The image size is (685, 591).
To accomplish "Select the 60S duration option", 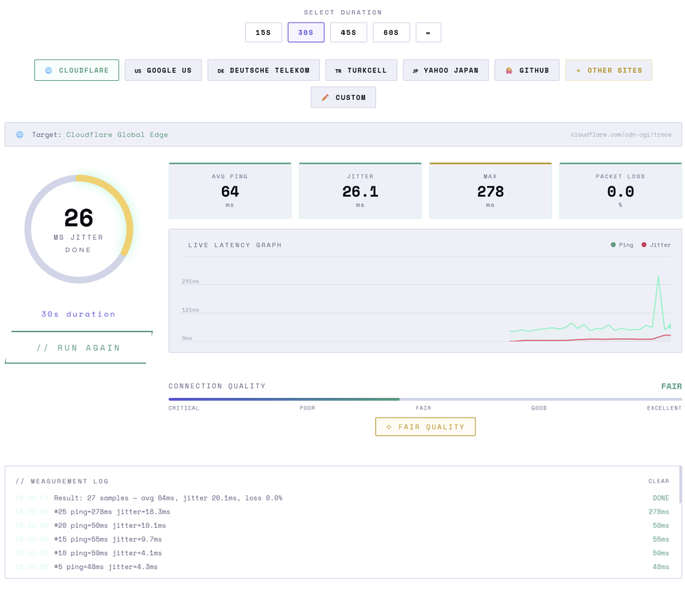I will pyautogui.click(x=391, y=32).
